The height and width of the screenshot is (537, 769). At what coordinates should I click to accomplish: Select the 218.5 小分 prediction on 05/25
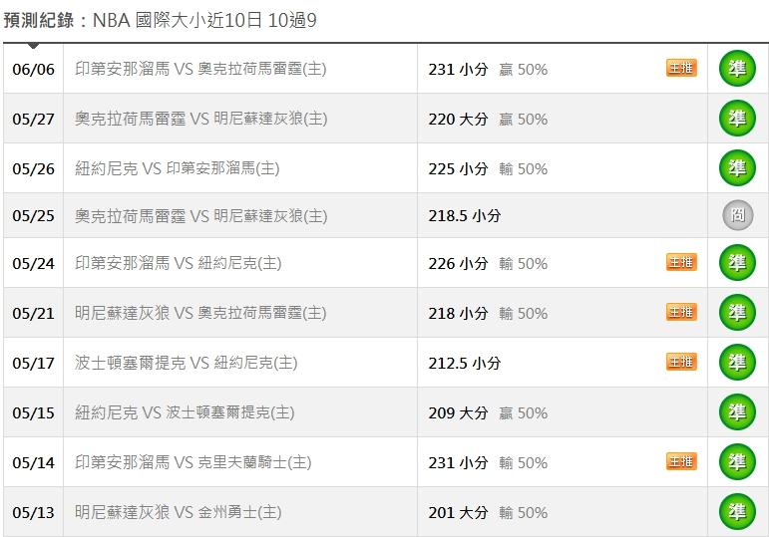click(x=465, y=216)
